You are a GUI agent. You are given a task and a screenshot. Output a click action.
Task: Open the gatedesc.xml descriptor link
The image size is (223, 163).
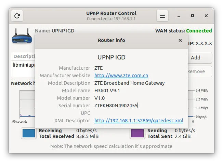tap(139, 121)
